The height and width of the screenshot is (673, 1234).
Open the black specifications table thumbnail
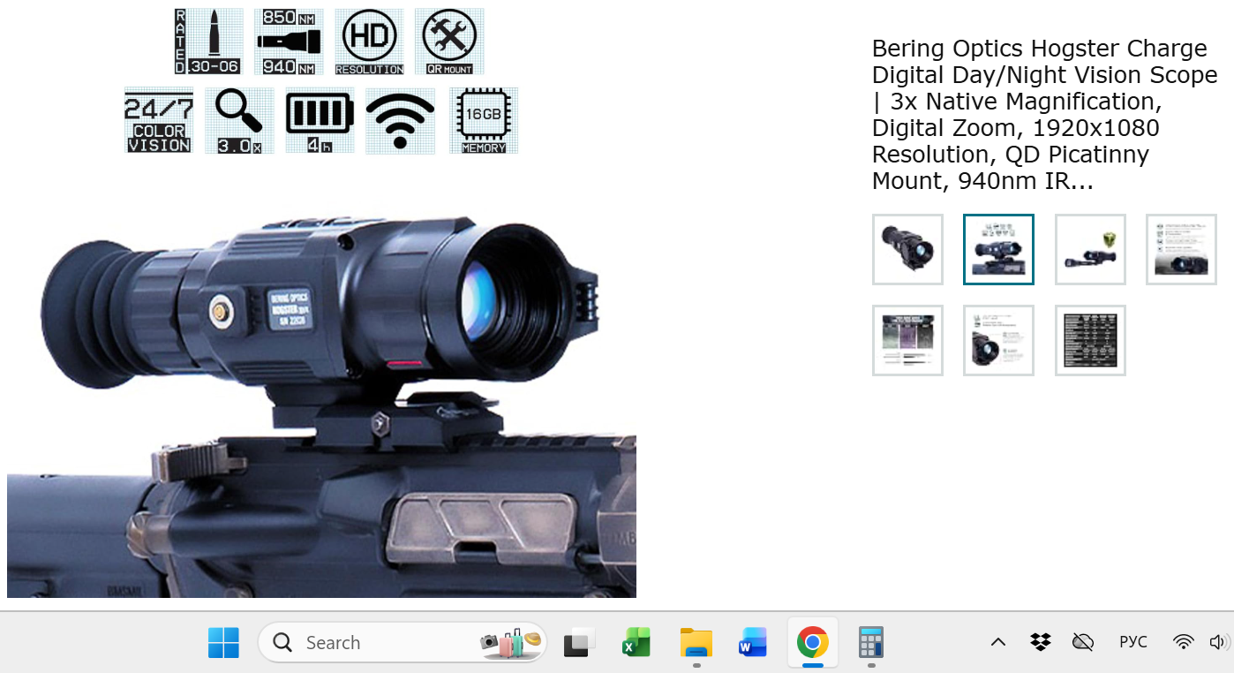[x=1090, y=340]
